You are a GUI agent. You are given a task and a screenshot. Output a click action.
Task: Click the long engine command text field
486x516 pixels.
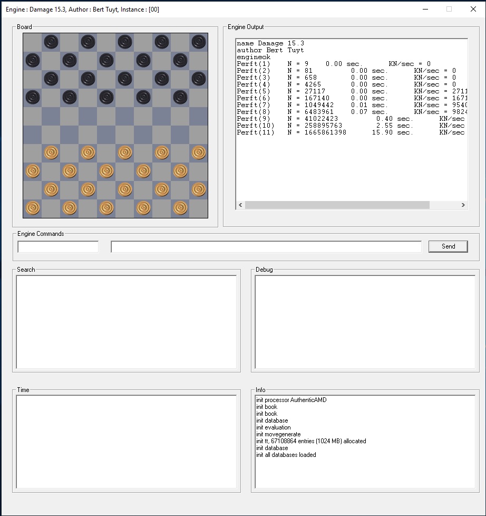pyautogui.click(x=266, y=246)
